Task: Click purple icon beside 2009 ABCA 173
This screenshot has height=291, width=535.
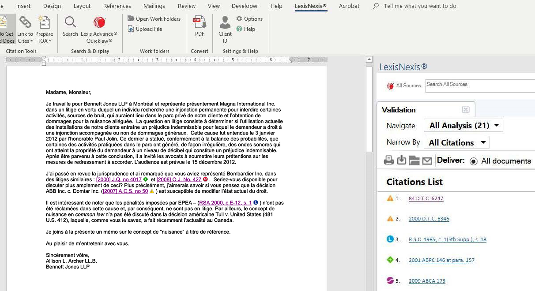Action: coord(390,280)
